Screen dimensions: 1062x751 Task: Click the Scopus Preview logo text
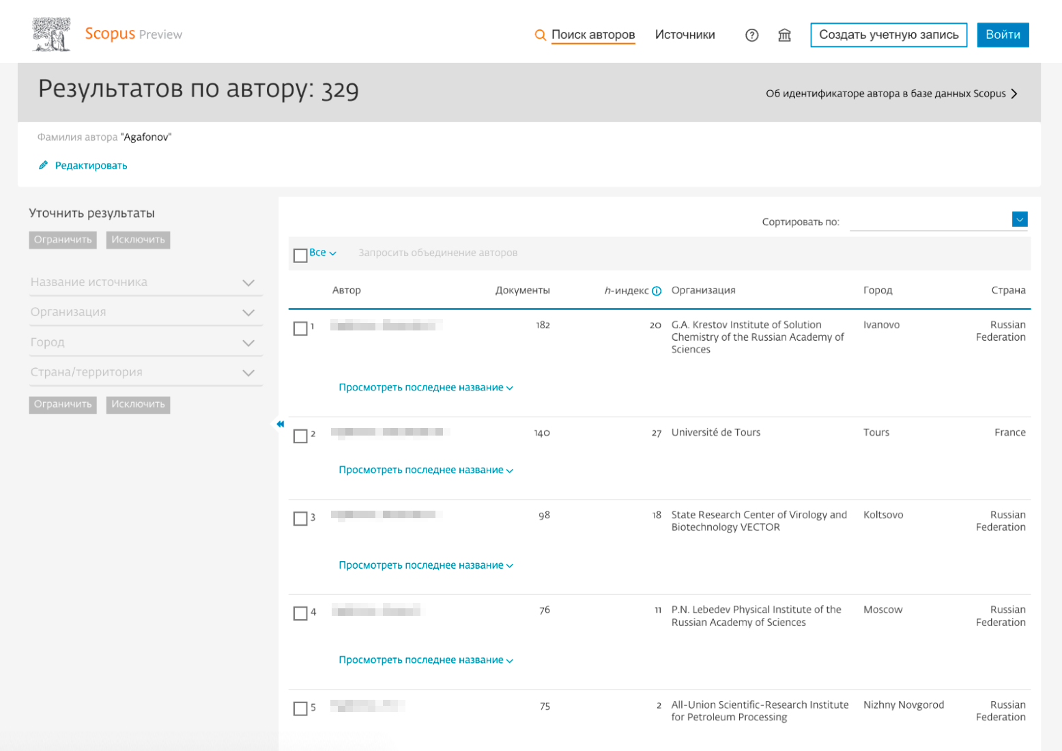[x=133, y=34]
